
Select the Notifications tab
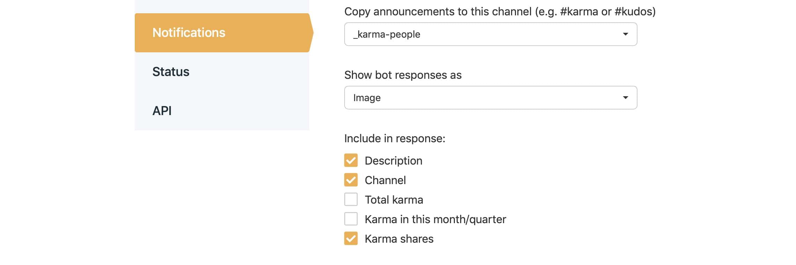click(189, 32)
